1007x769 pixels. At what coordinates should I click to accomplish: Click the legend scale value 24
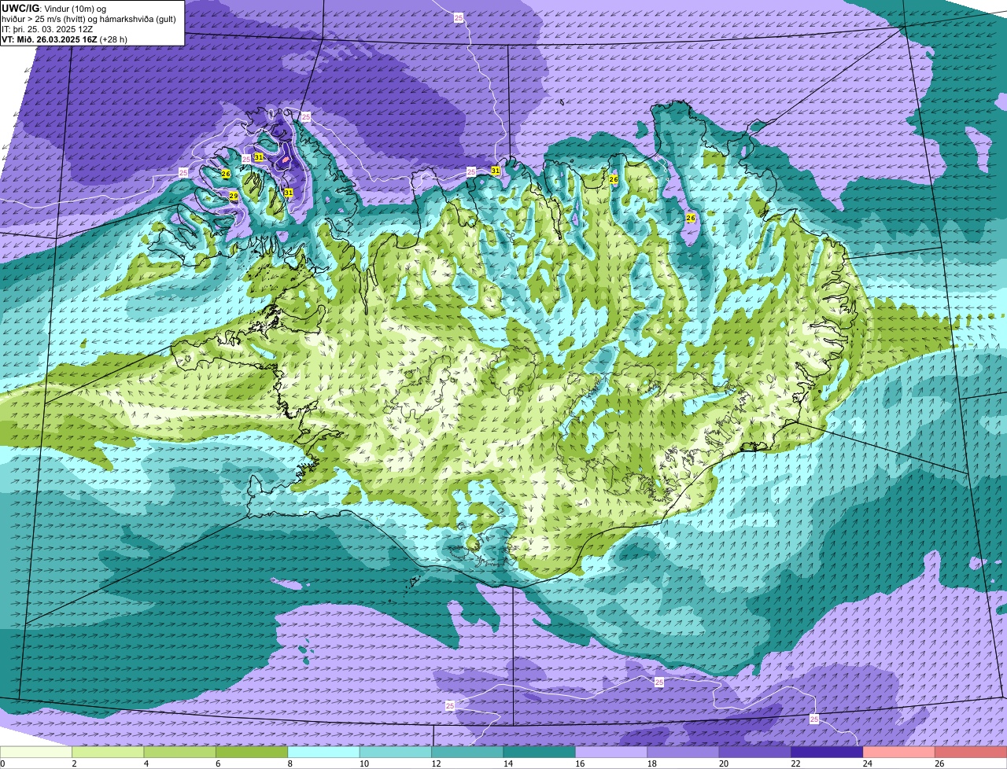[868, 763]
